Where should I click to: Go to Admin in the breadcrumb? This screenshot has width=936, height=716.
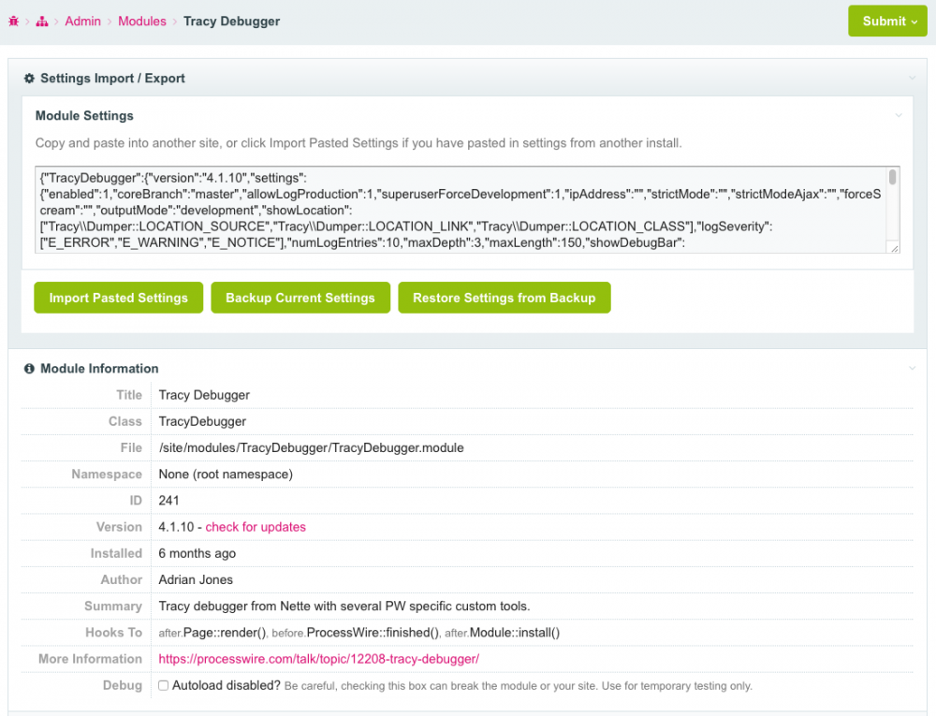click(82, 22)
